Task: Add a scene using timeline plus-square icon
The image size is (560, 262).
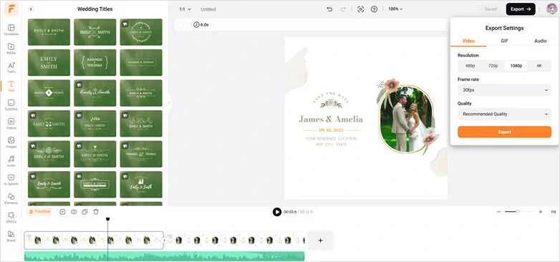Action: click(x=62, y=212)
